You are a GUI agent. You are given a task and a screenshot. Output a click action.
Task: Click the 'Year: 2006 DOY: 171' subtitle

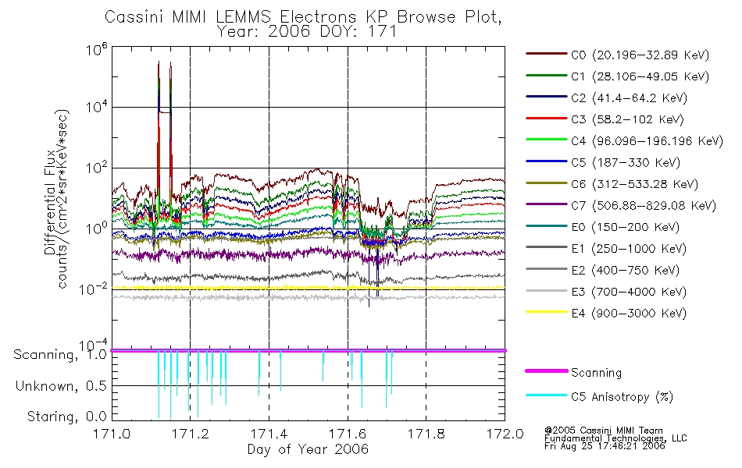click(306, 32)
